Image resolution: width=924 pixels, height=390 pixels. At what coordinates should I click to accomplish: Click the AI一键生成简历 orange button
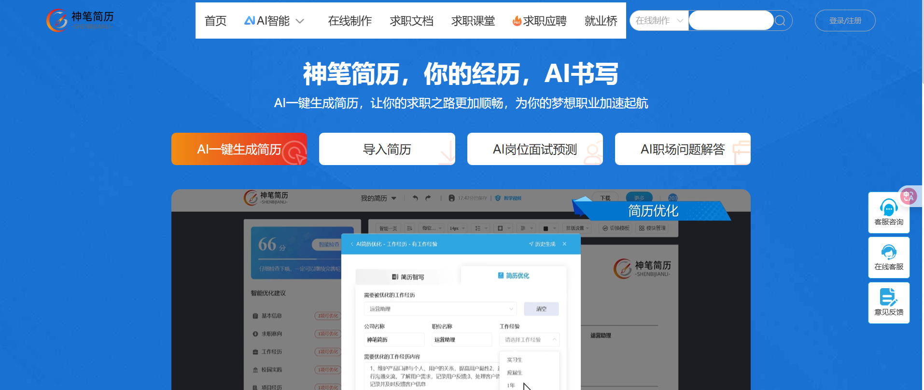pos(239,149)
